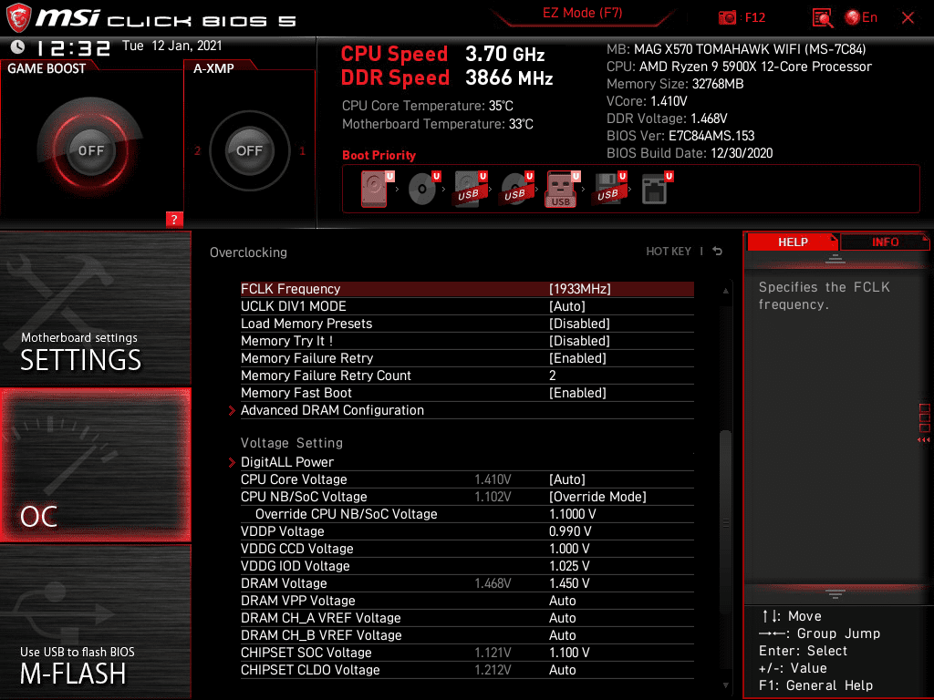Edit DRAM CH_A VREF Voltage Auto value
The height and width of the screenshot is (700, 934).
tap(467, 618)
